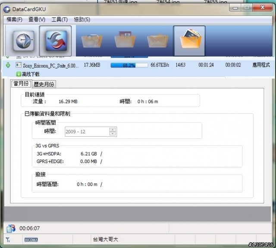Open the folder with magnifier icon

92,41
